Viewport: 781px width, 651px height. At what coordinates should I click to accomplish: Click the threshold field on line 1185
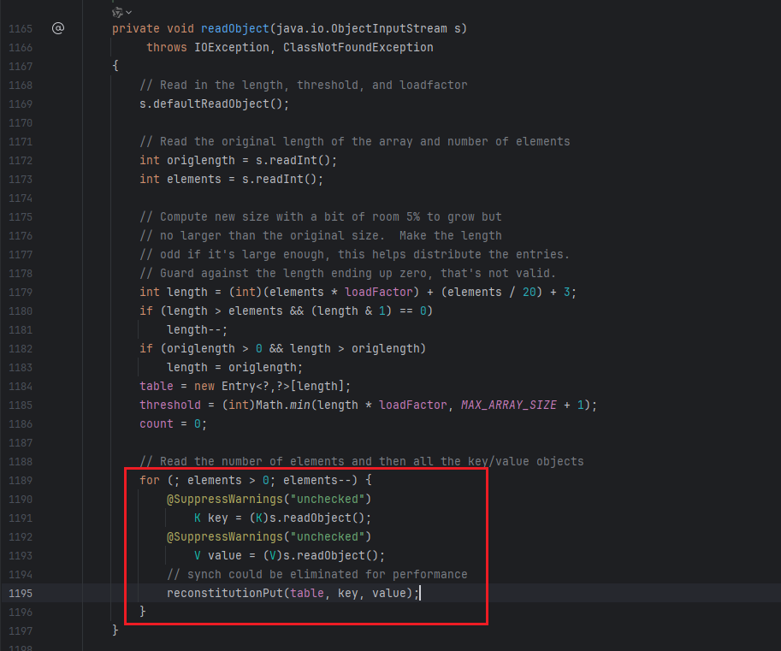tap(170, 405)
